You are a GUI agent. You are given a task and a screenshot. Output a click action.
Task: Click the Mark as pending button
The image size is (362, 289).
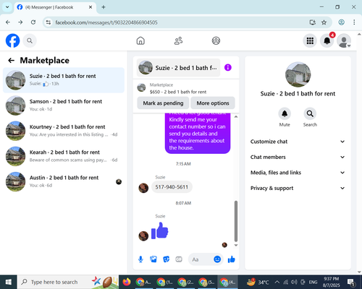point(163,103)
